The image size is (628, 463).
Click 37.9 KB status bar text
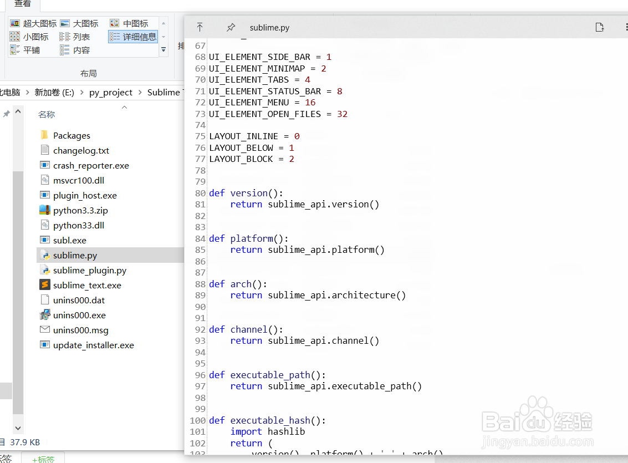pos(25,442)
